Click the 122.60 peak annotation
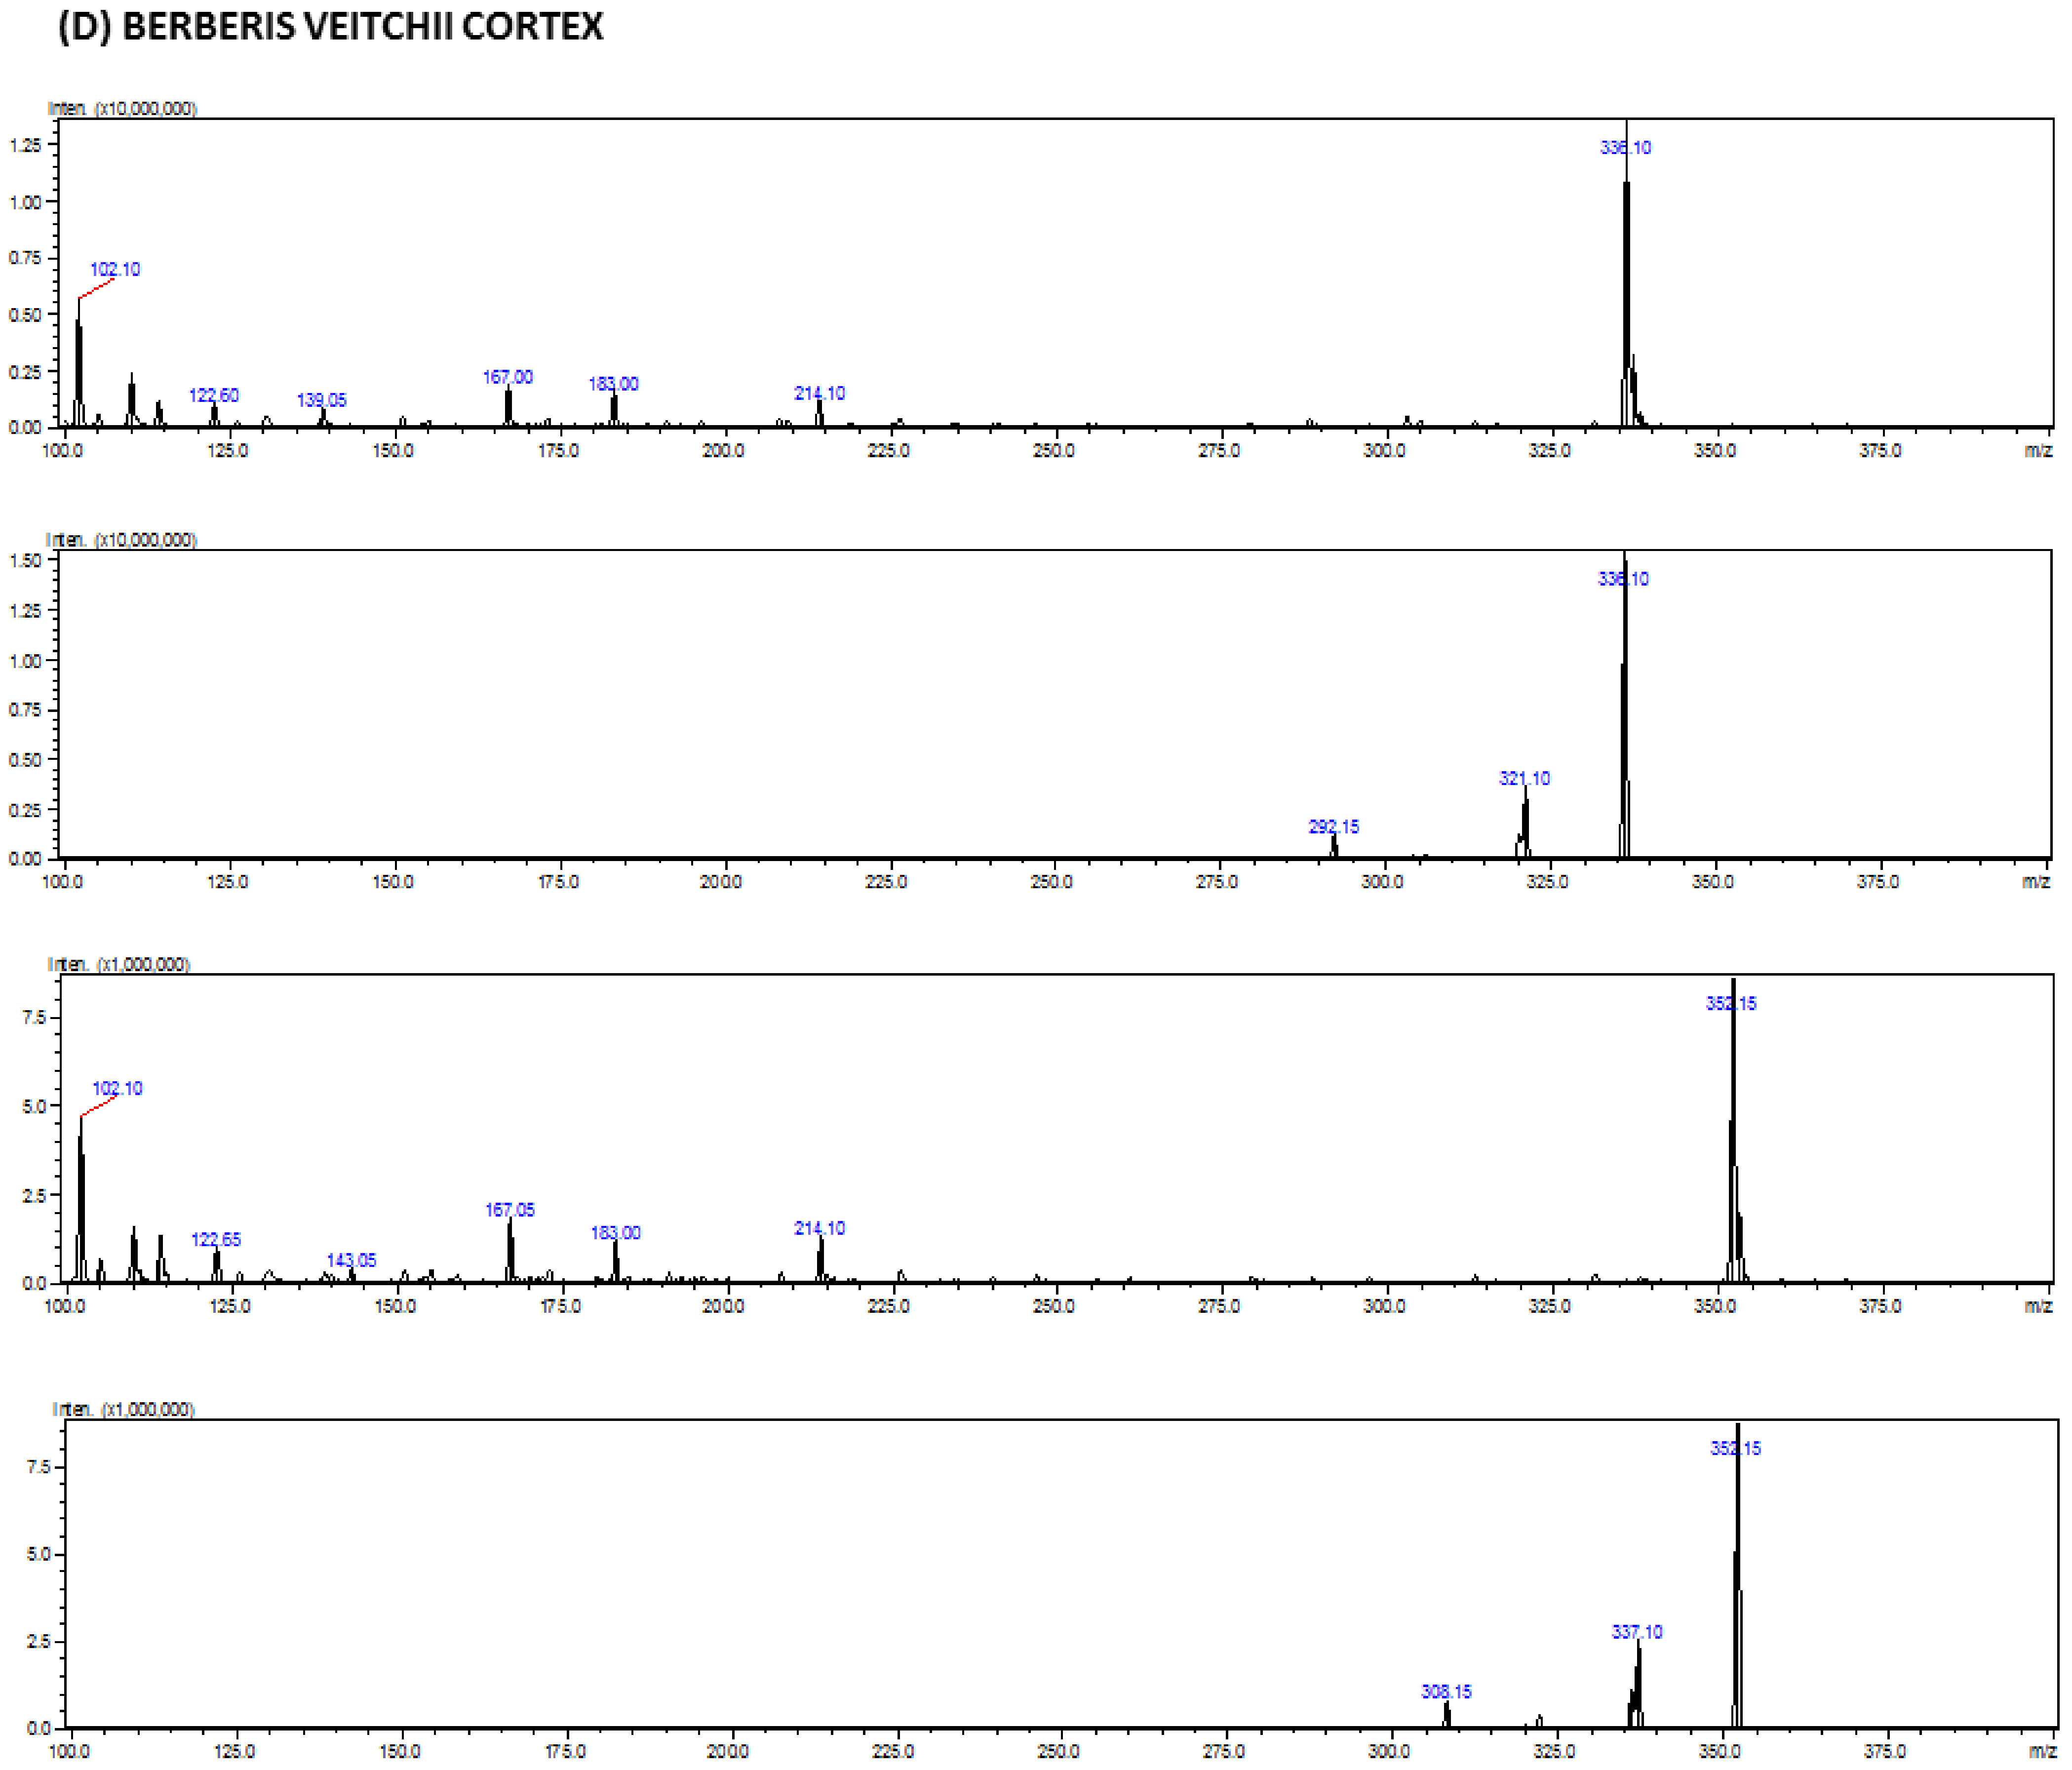This screenshot has width=2072, height=1770. pyautogui.click(x=214, y=395)
